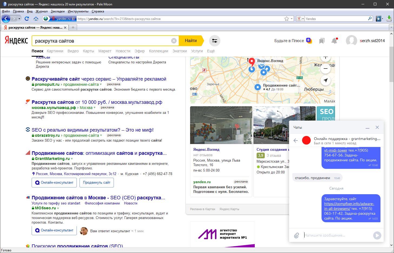Bookmark this page with the address bar star
This screenshot has width=394, height=253.
[x=287, y=19]
